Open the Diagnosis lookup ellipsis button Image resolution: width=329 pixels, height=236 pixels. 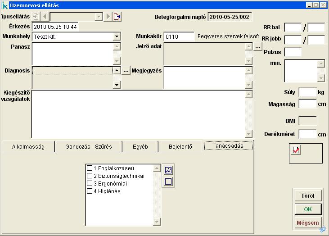pyautogui.click(x=126, y=71)
